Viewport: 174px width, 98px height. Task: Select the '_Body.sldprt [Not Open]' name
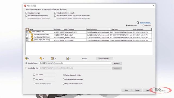pyautogui.click(x=41, y=34)
